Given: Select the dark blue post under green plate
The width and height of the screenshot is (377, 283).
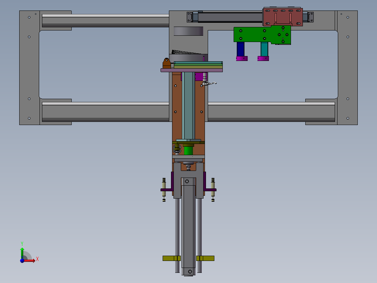Looking at the screenshot, I should coord(241,49).
